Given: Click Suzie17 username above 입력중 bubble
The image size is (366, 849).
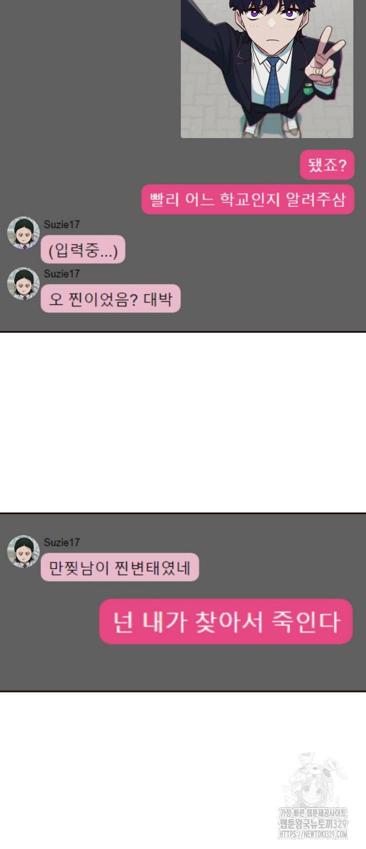Looking at the screenshot, I should point(62,224).
